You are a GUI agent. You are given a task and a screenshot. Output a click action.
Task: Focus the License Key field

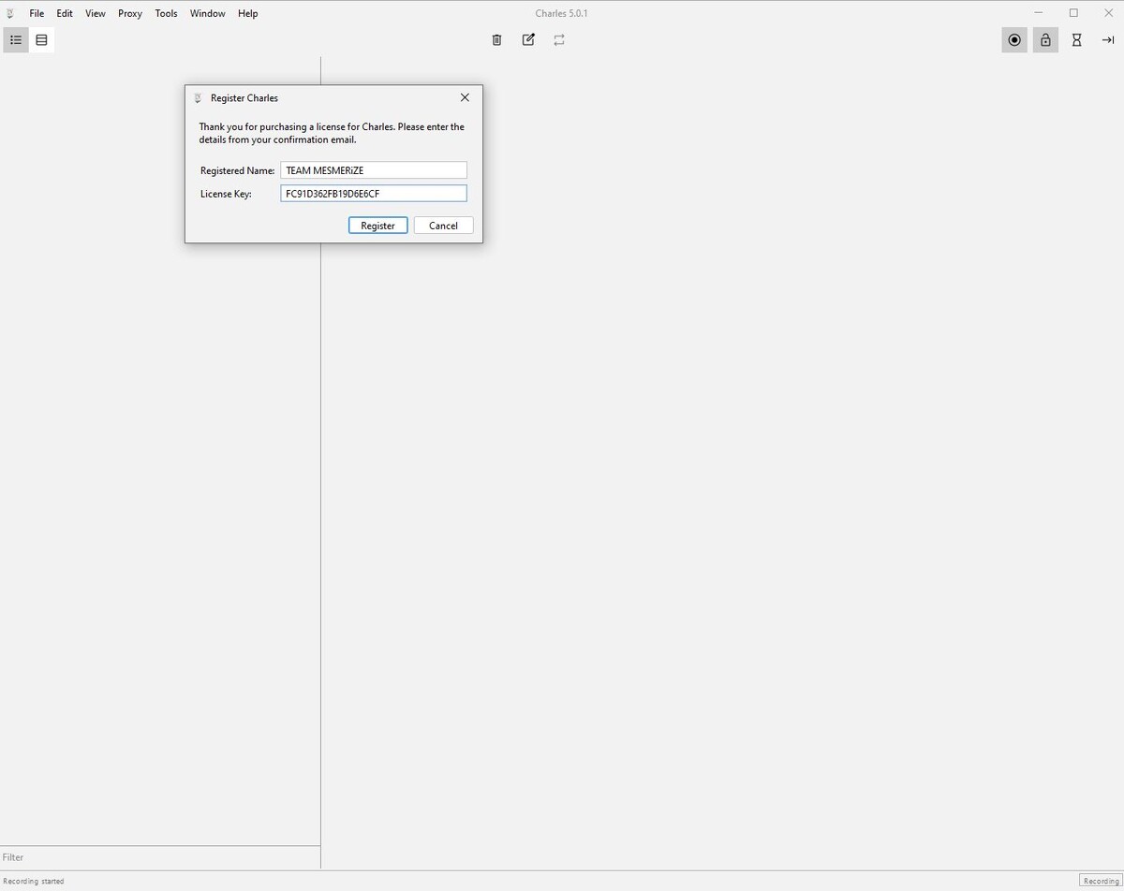(374, 194)
